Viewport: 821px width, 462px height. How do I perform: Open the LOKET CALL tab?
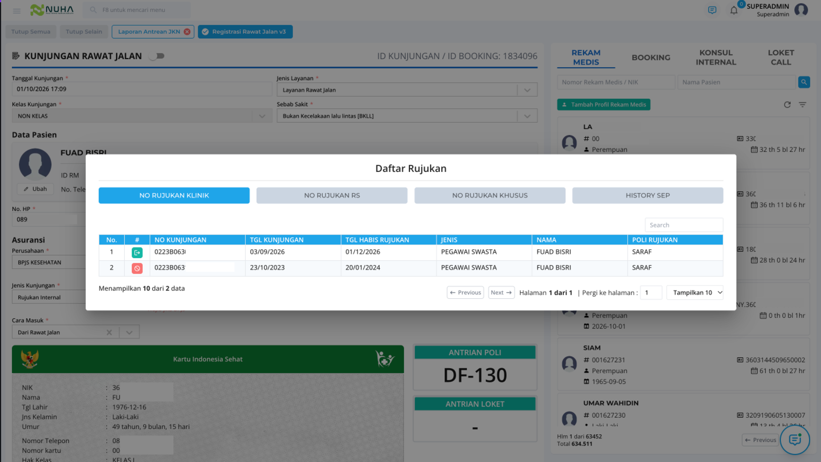tap(780, 57)
